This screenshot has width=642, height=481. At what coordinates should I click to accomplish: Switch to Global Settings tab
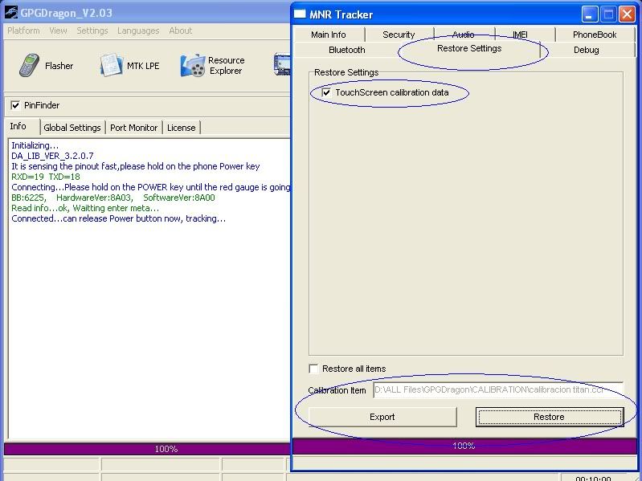(x=72, y=128)
